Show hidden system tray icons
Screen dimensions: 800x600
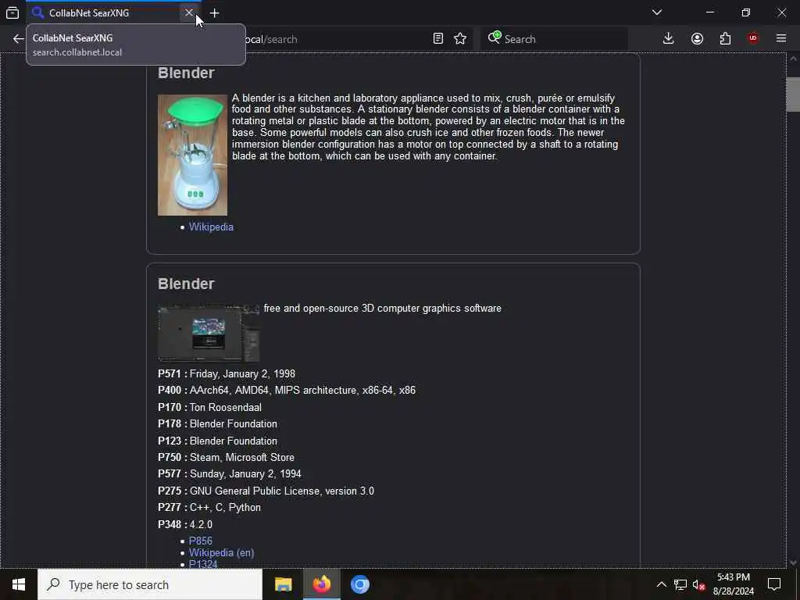click(x=661, y=584)
